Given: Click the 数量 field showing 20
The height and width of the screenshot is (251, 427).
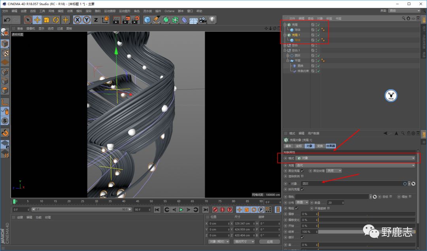Looking at the screenshot, I should [334, 202].
